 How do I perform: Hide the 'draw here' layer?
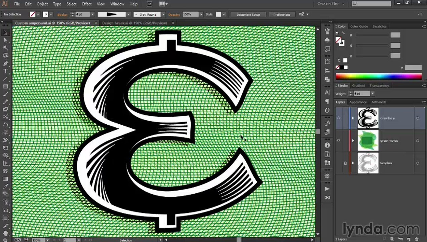click(x=339, y=118)
